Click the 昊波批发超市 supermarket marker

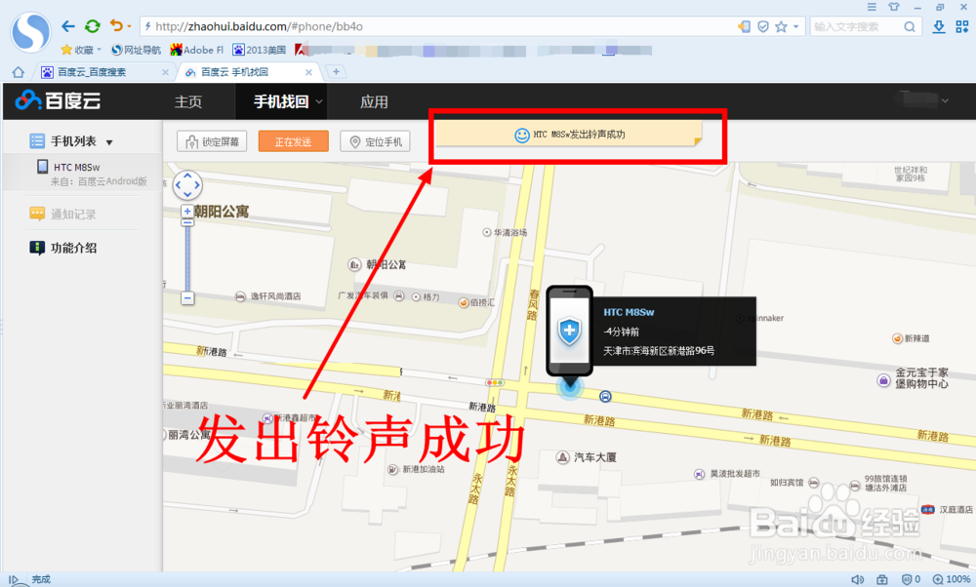pos(699,474)
